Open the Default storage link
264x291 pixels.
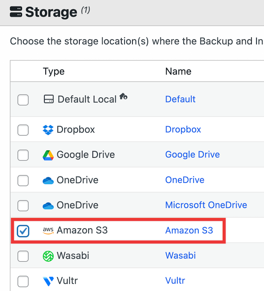pos(180,99)
